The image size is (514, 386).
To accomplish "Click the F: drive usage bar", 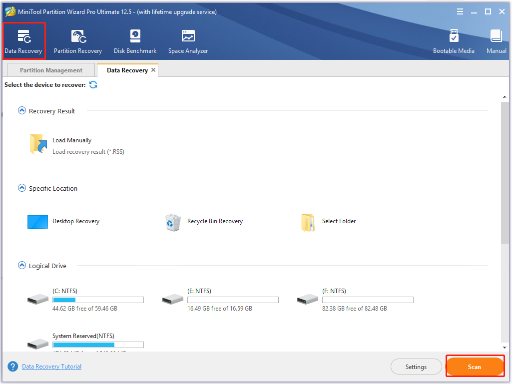I will point(368,300).
